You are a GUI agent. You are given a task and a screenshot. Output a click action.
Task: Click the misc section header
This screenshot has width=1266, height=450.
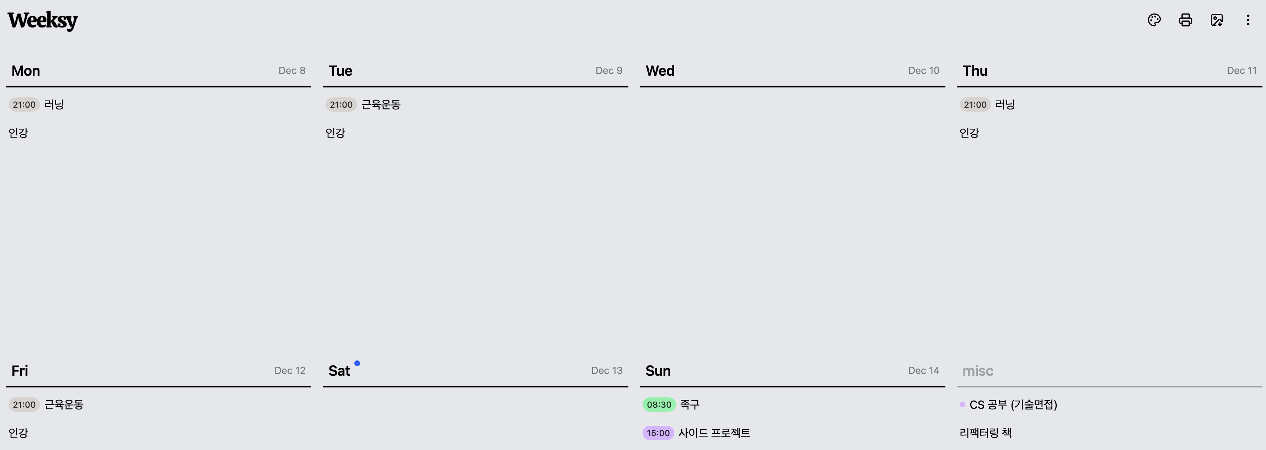pyautogui.click(x=978, y=371)
